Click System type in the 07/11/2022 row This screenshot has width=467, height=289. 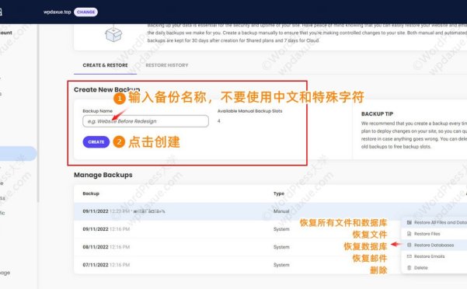[281, 265]
